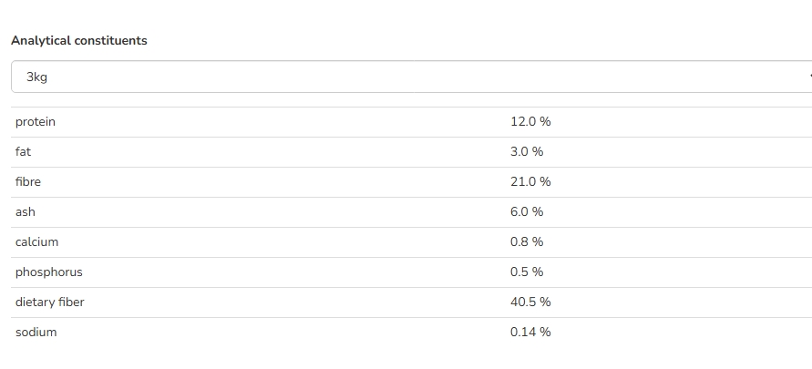Click the 0.8 % calcium value
Viewport: 812px width, 369px height.
click(x=527, y=241)
